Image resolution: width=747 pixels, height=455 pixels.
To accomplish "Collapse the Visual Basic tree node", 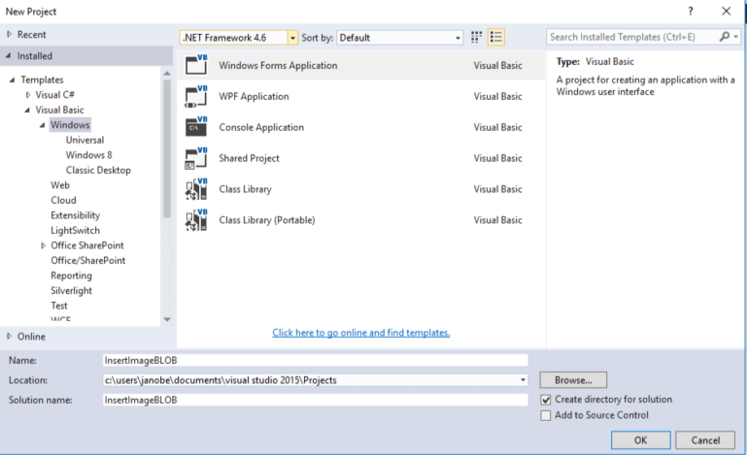I will coord(27,110).
